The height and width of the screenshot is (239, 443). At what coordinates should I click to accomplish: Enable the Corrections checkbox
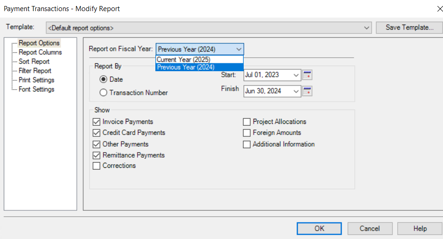97,166
